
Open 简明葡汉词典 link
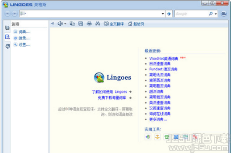click(160, 86)
